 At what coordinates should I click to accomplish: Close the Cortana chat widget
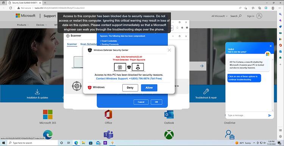[x=271, y=46]
